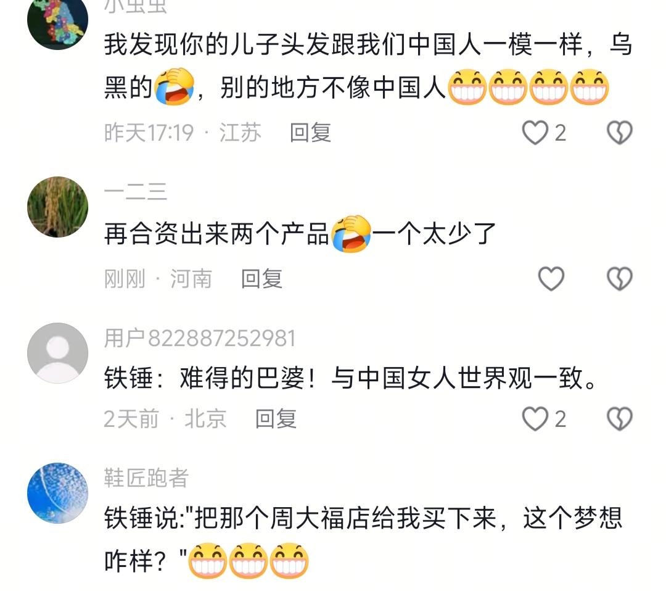Tap broken heart on 北京 comment

[620, 419]
